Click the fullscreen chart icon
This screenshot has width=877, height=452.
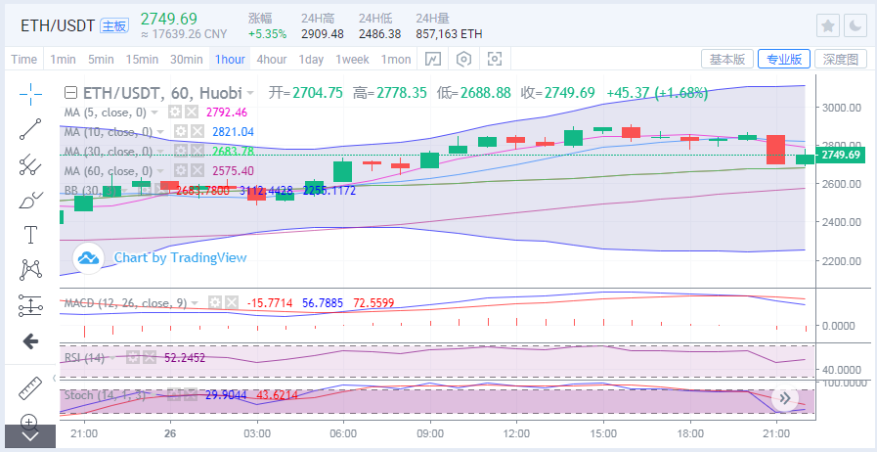tap(494, 60)
